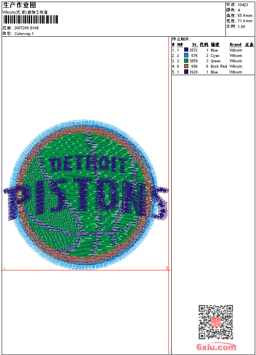Click the Detroit Pistons embroidery design preview
The image size is (256, 355).
85,195
